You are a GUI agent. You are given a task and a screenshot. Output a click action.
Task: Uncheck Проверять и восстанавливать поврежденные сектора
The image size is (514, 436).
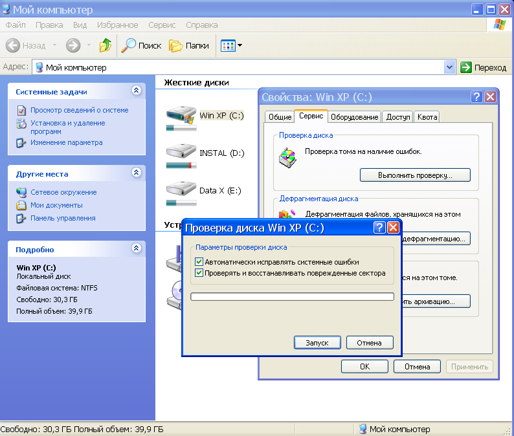pos(199,273)
